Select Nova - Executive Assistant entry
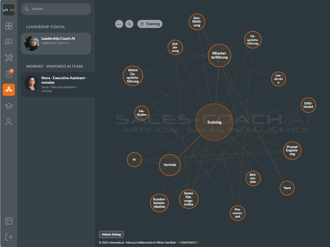 coord(56,84)
